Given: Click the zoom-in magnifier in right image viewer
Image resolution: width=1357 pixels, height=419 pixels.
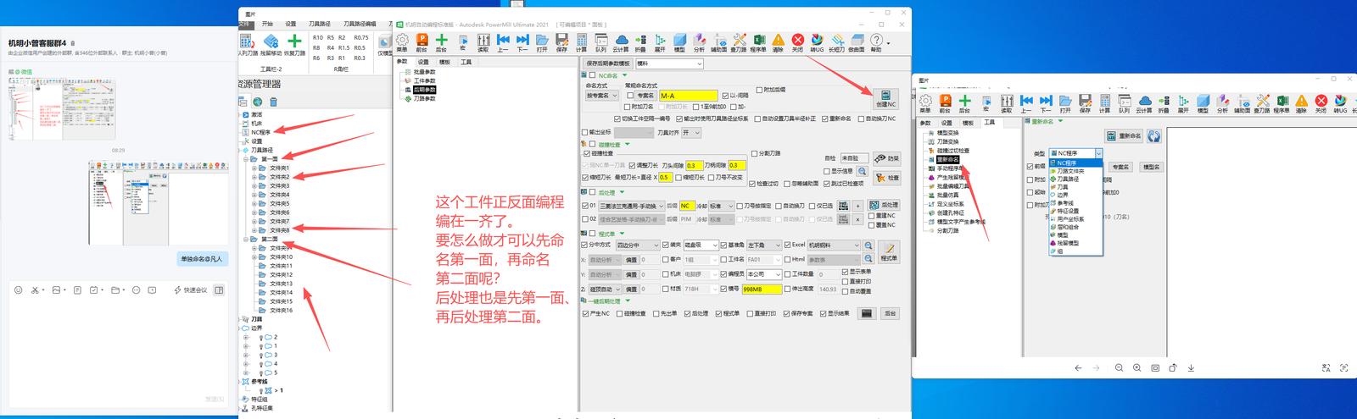Looking at the screenshot, I should click(1137, 368).
